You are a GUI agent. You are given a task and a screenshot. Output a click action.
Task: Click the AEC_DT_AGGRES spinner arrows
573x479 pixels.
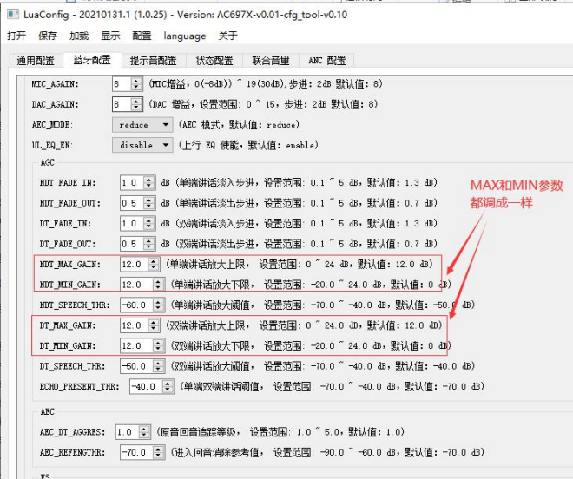point(144,432)
